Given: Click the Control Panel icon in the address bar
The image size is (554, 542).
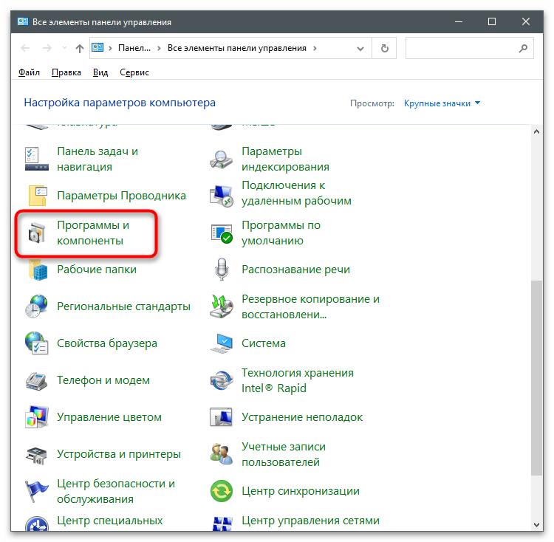Looking at the screenshot, I should pos(98,47).
